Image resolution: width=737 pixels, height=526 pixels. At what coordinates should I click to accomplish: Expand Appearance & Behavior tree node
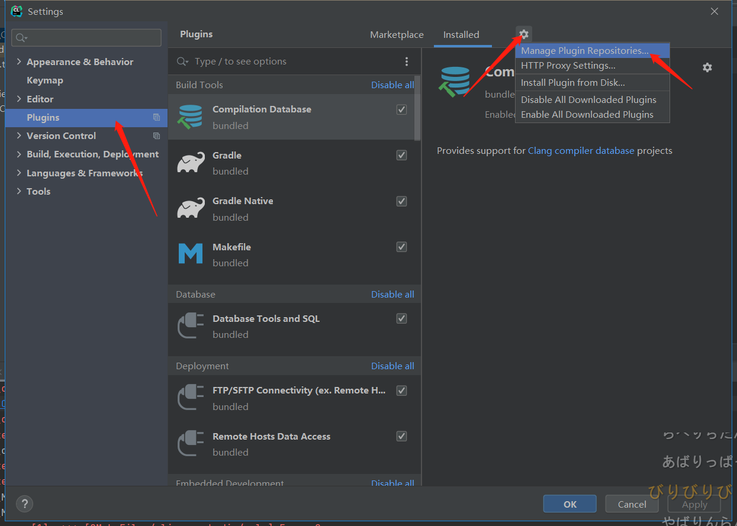pyautogui.click(x=19, y=62)
